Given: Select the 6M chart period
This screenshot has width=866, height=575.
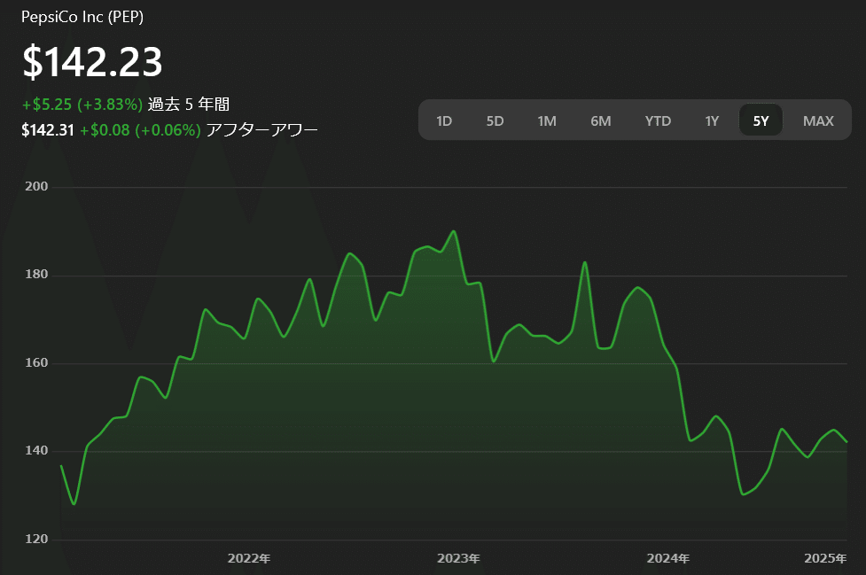Looking at the screenshot, I should pyautogui.click(x=600, y=120).
